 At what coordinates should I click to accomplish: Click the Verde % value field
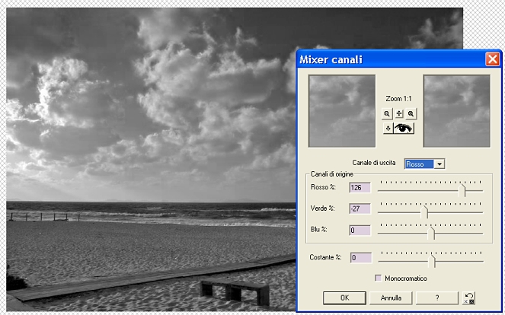(x=360, y=208)
